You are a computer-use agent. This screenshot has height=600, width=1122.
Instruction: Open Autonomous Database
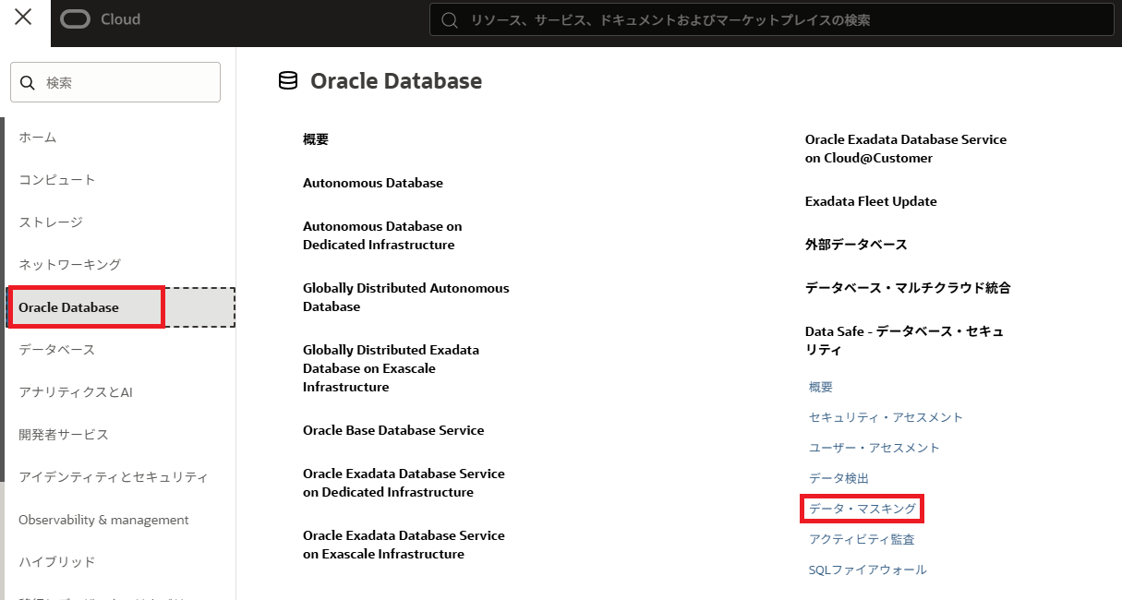pyautogui.click(x=373, y=183)
